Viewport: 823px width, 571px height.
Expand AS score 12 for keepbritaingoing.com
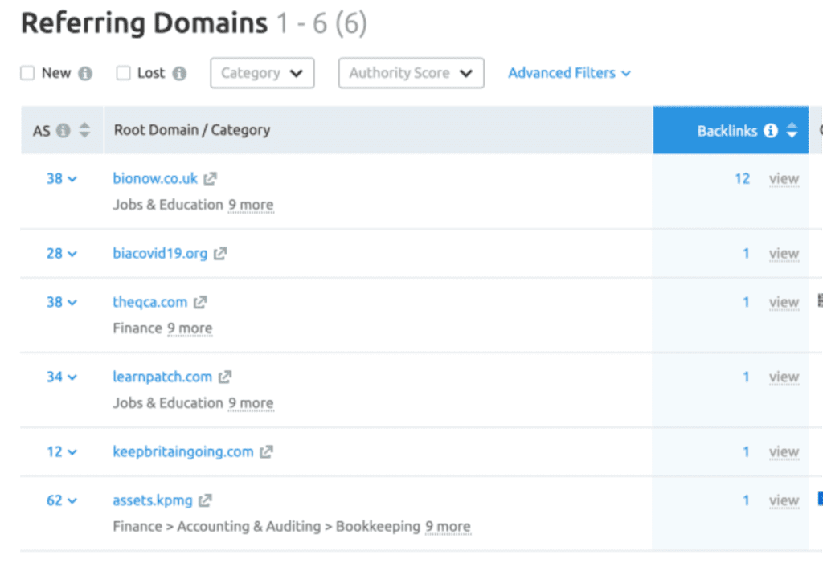[62, 452]
